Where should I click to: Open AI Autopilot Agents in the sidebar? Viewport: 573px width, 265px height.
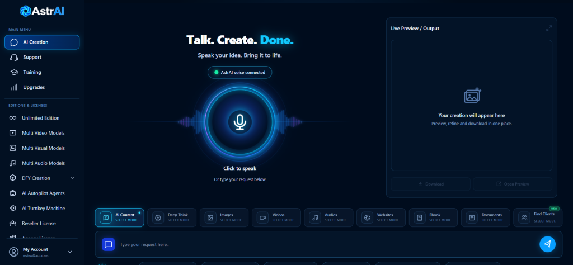pyautogui.click(x=42, y=193)
